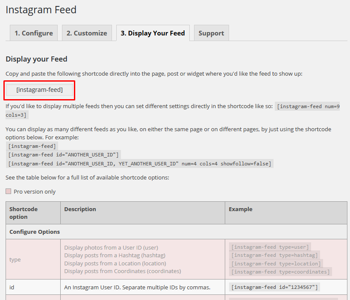Click the Instagram User ID description text
Screen dimensions: 350x300
pyautogui.click(x=137, y=287)
